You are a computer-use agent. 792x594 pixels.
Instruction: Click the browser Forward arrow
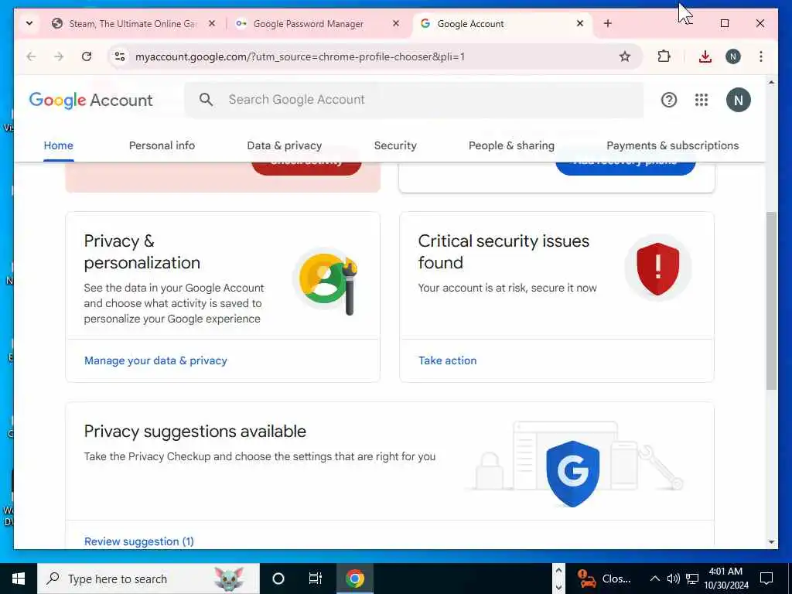(x=59, y=56)
